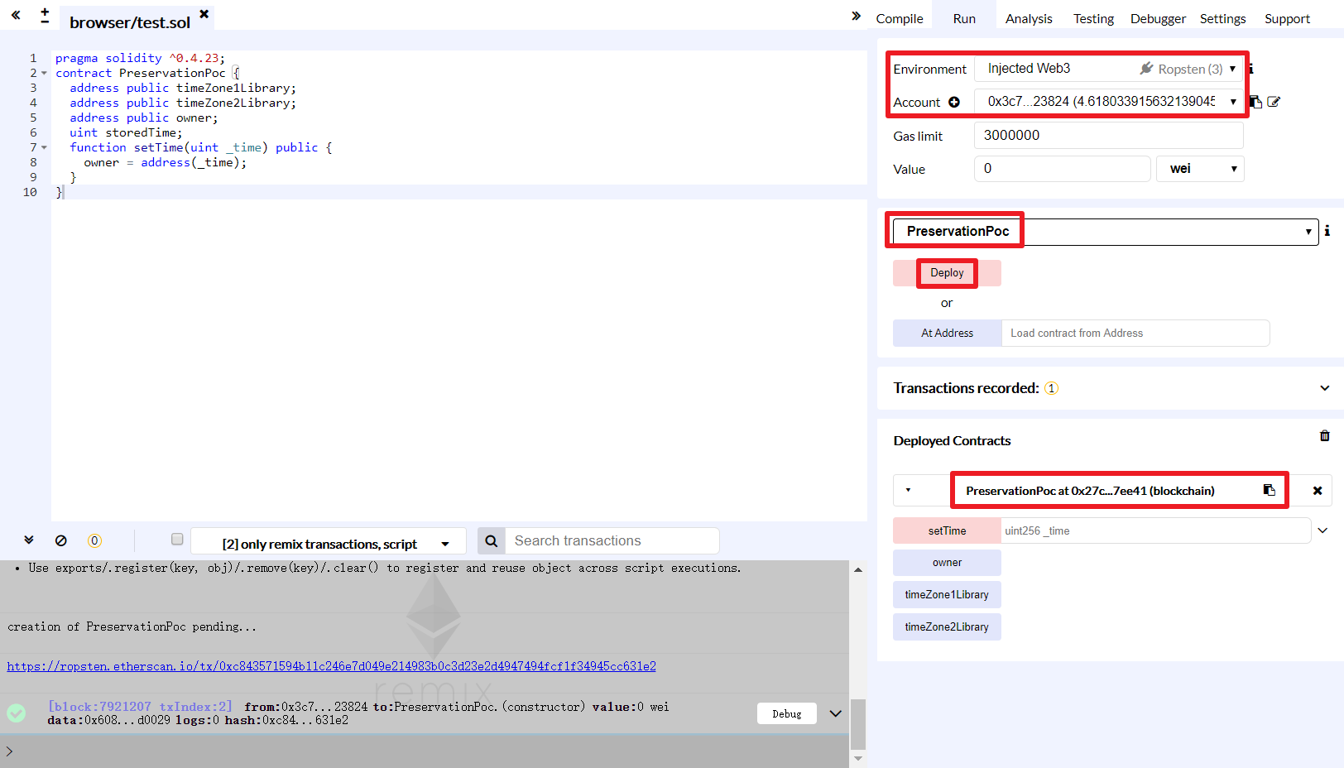Collapse the deployed PreservationPoc instance caret
The height and width of the screenshot is (768, 1344).
coord(908,490)
